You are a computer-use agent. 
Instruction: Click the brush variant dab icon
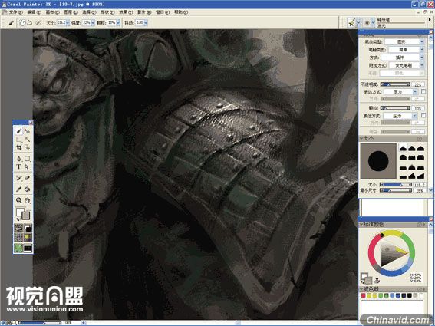point(367,23)
